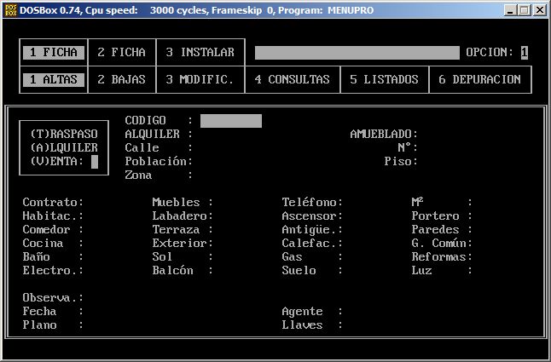This screenshot has height=362, width=551.
Task: Select the 6 DEPURACION option
Action: [x=479, y=79]
